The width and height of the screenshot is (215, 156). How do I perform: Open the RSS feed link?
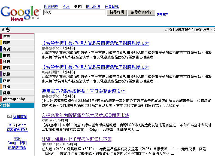click(11, 125)
